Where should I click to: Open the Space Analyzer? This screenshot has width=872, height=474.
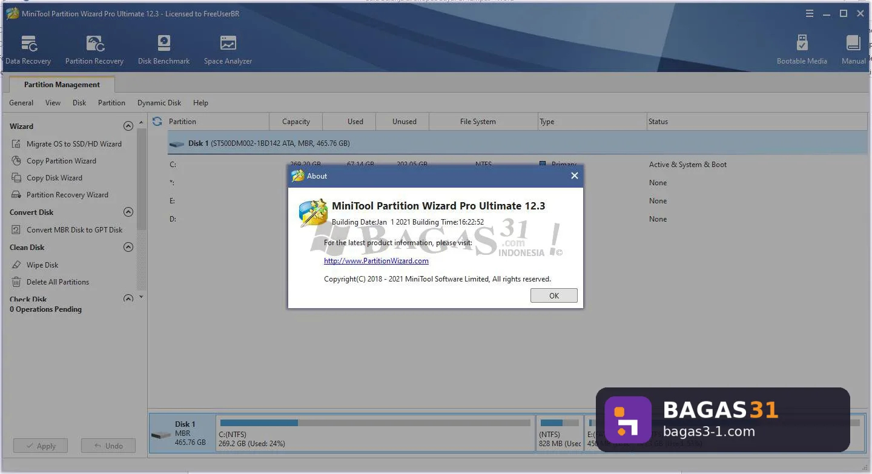click(x=228, y=50)
